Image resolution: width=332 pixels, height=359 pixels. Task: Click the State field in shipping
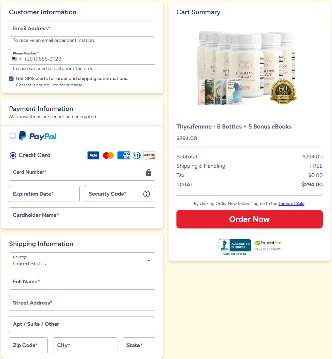coord(139,345)
